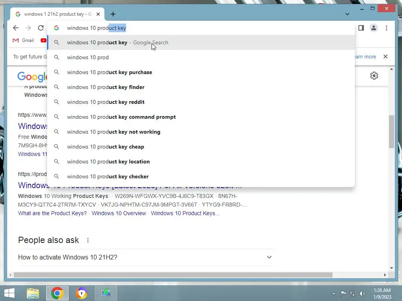
Task: Select suggestion 'windows 10 product key purchase'
Action: (x=201, y=72)
